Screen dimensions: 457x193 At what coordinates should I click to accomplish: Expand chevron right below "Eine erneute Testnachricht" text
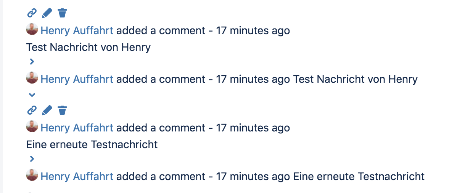coord(32,159)
